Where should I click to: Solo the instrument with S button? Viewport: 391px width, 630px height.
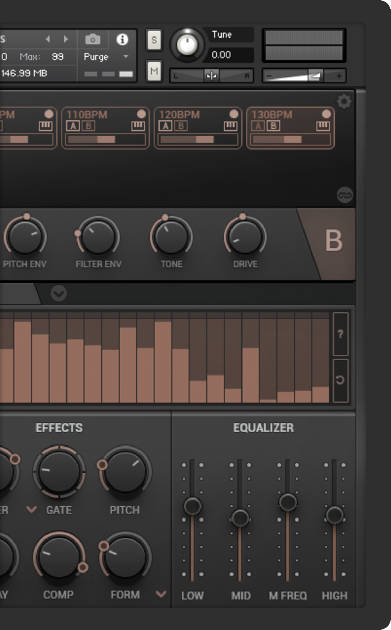point(154,40)
